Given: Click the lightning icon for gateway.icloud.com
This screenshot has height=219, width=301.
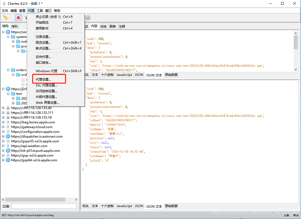Looking at the screenshot, I should coord(8,127).
